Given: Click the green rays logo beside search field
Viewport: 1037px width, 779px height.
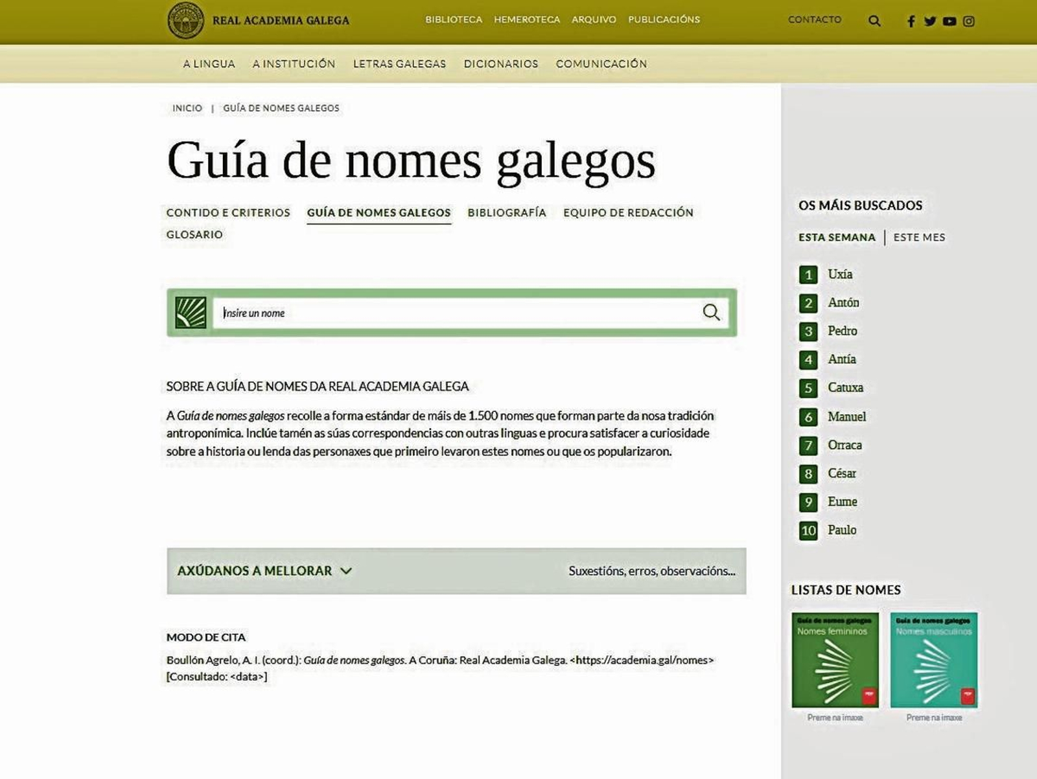Looking at the screenshot, I should coord(191,313).
